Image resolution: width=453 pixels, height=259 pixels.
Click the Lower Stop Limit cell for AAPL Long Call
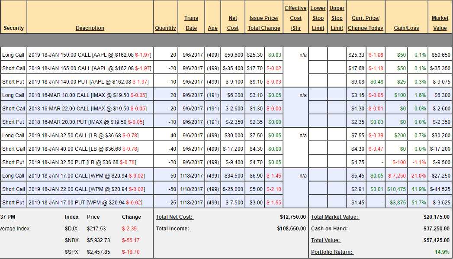tap(318, 55)
